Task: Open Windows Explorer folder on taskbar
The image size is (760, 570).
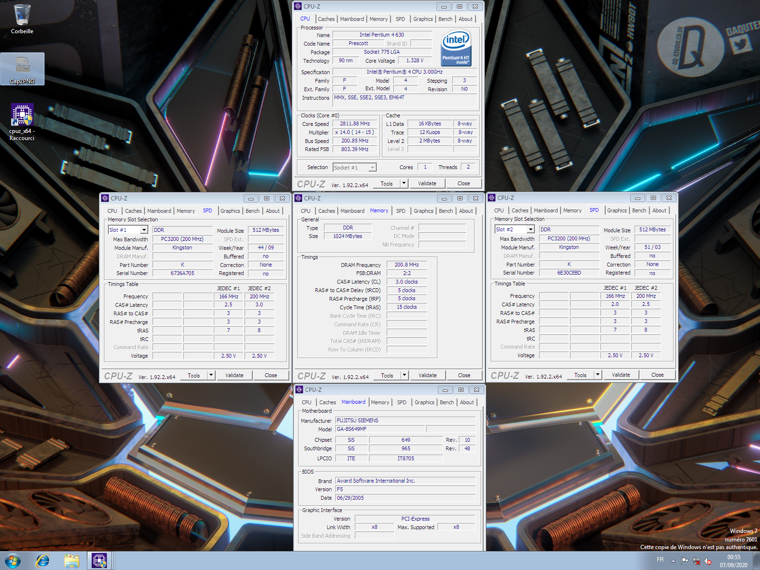Action: [72, 561]
